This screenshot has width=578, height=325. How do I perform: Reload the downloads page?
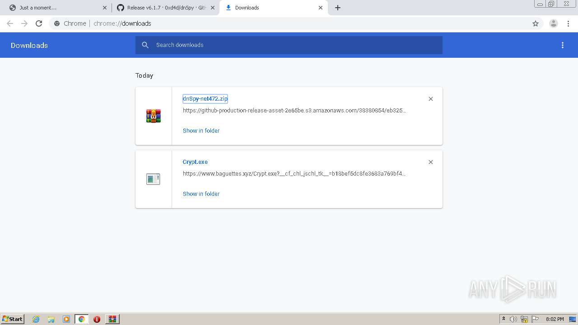[39, 23]
